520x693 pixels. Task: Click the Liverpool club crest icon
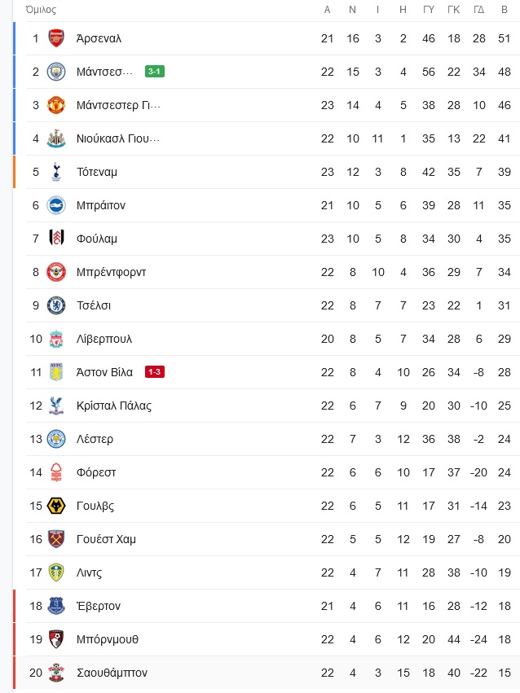click(x=56, y=339)
